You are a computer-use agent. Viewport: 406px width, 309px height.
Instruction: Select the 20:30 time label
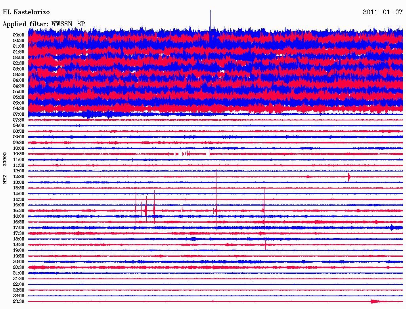(x=19, y=267)
